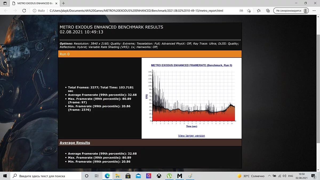Reload the benchmark report page
This screenshot has width=320, height=180.
[24, 11]
